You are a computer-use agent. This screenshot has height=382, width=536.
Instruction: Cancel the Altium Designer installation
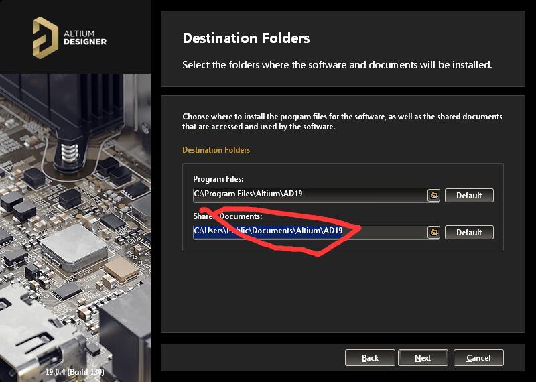pos(478,358)
